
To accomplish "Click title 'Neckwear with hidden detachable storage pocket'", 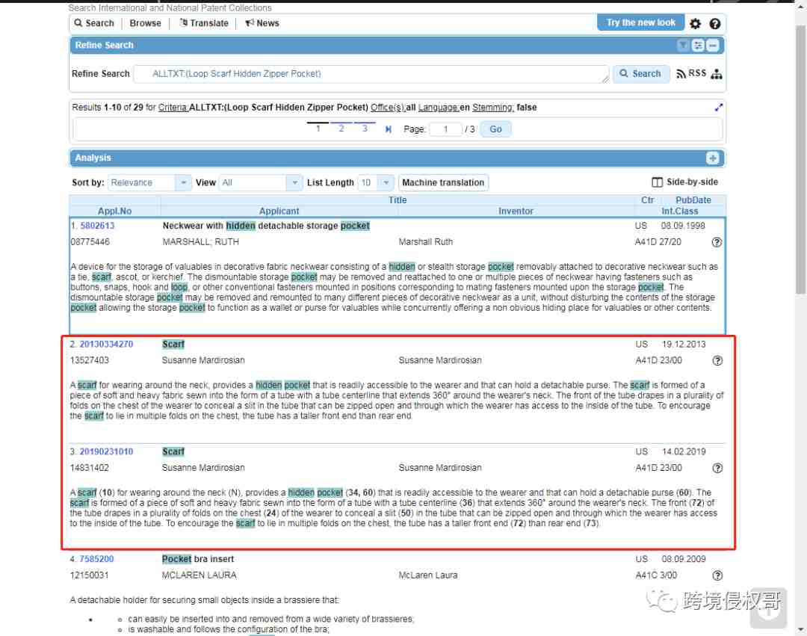I will pyautogui.click(x=266, y=226).
